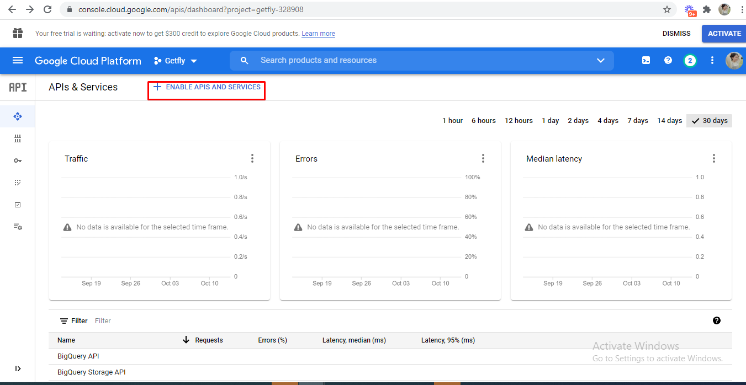Open the help question mark menu

coord(668,61)
